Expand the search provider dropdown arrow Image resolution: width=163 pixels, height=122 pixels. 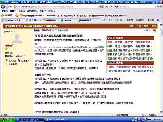point(160,7)
